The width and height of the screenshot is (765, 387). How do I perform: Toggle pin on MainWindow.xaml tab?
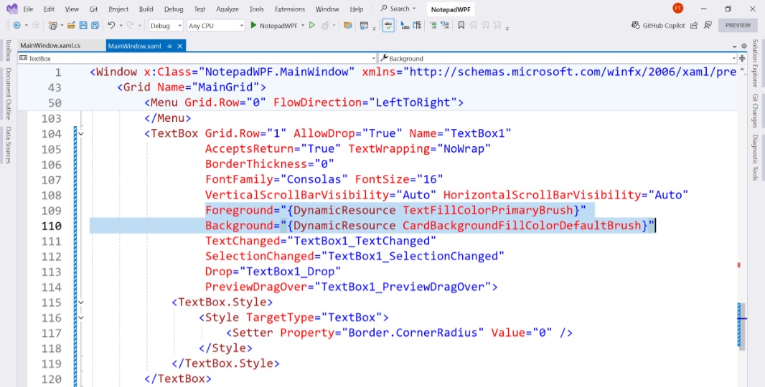click(x=169, y=47)
